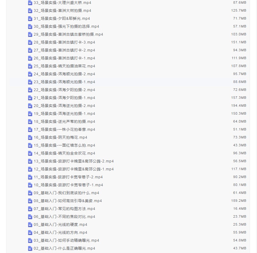Viewport: 257px width, 253px height.
Task: Click the 194.4MB file size value
Action: tap(239, 106)
